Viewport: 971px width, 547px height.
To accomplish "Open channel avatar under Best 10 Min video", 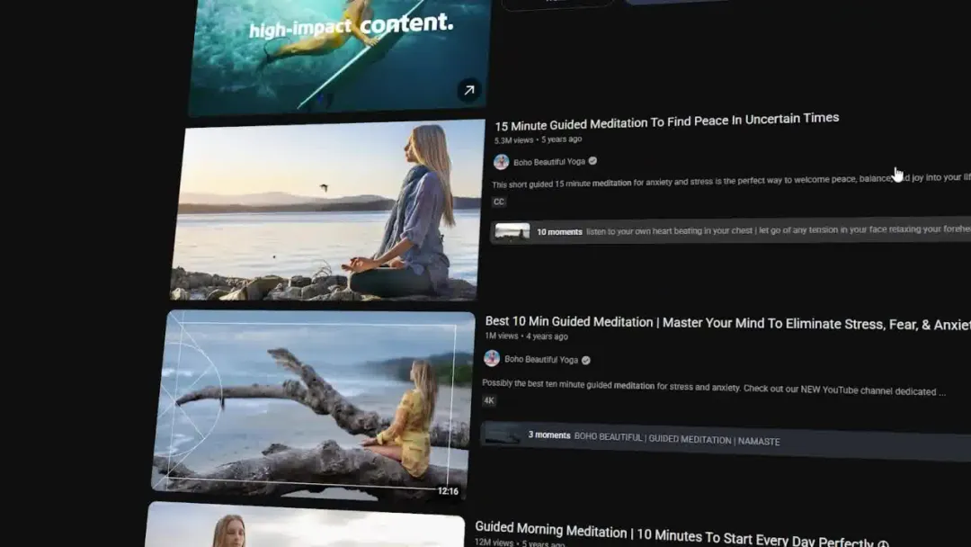I will (x=492, y=358).
